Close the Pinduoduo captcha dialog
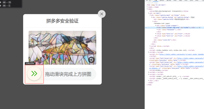 pos(102,14)
